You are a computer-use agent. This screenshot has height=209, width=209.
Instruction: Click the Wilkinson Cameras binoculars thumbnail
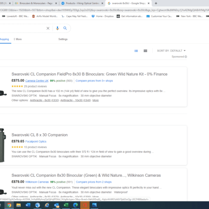pos(3,192)
